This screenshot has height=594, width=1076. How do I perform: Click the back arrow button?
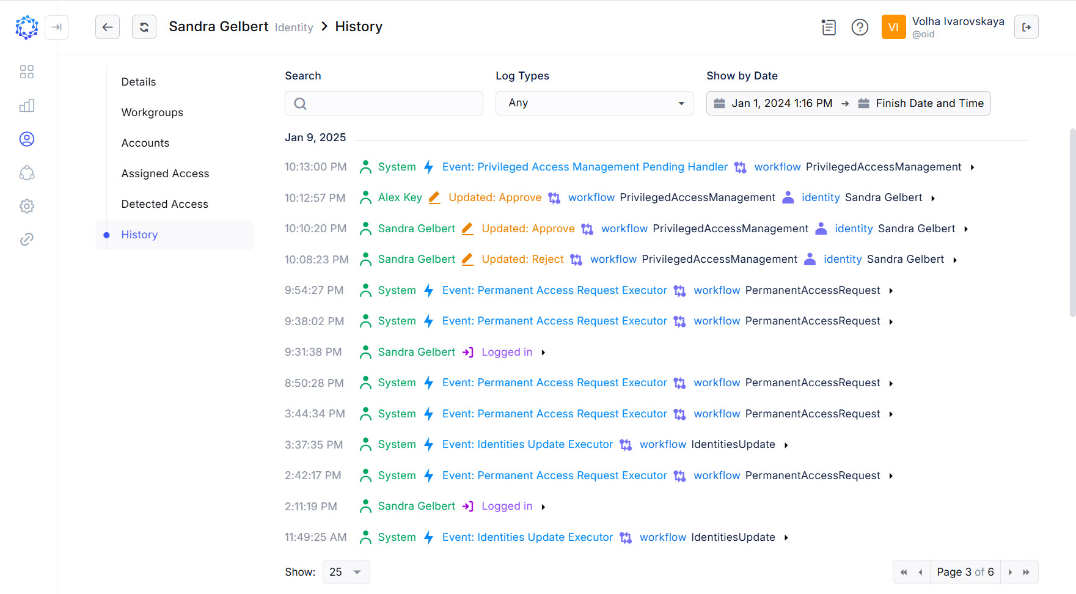108,27
